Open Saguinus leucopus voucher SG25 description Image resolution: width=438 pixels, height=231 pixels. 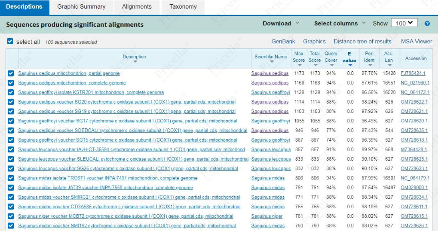128,168
